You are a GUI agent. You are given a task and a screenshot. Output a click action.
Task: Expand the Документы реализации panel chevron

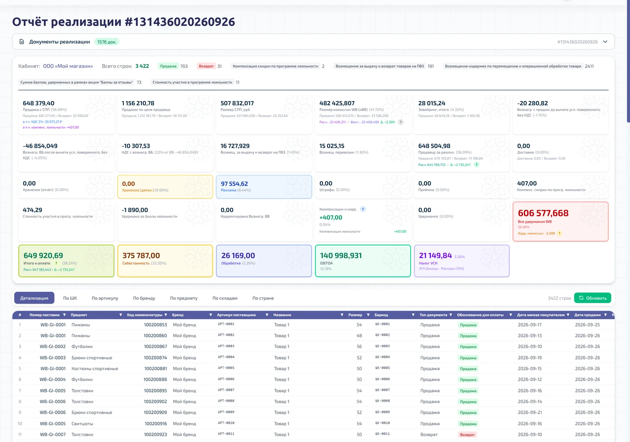[605, 42]
